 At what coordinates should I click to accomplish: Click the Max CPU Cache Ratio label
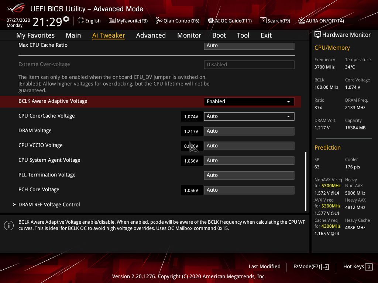pos(43,45)
